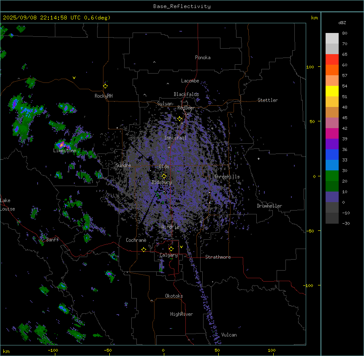This screenshot has height=356, width=364.
Task: Select the magenta 39-42 dBZ legend swatch
Action: 332,133
